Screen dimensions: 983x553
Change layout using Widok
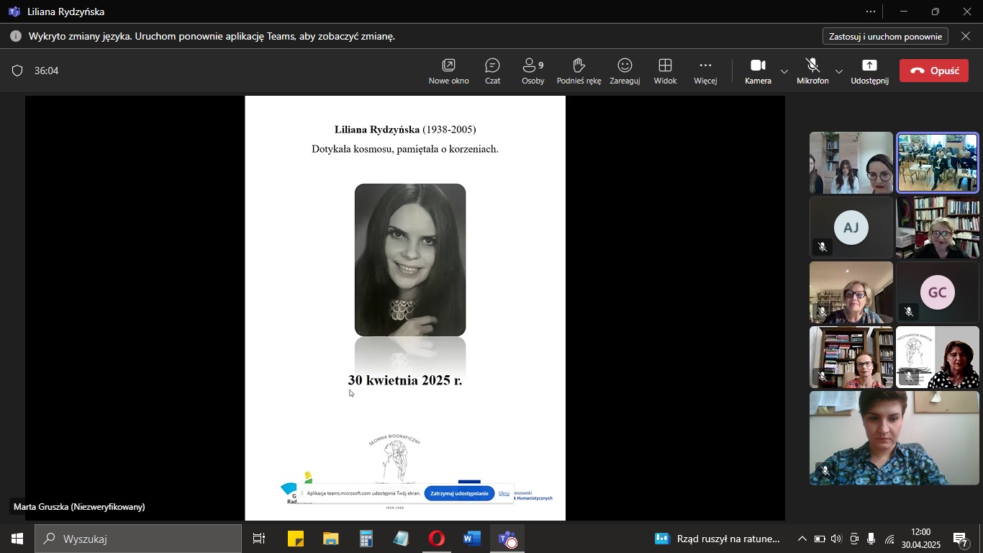(x=665, y=71)
